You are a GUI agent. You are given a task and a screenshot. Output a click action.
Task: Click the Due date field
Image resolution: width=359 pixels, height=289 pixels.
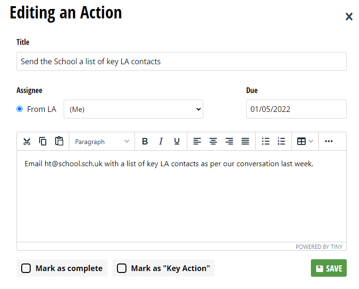click(296, 109)
